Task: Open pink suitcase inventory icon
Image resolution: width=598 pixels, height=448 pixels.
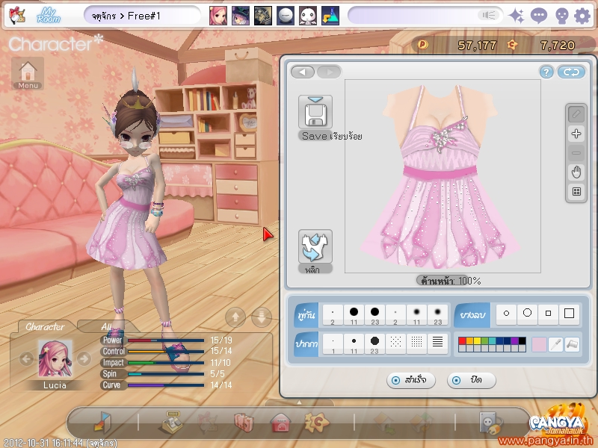Action: (x=244, y=423)
